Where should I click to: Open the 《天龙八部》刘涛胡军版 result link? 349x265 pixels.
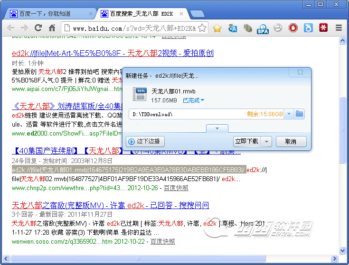click(67, 106)
